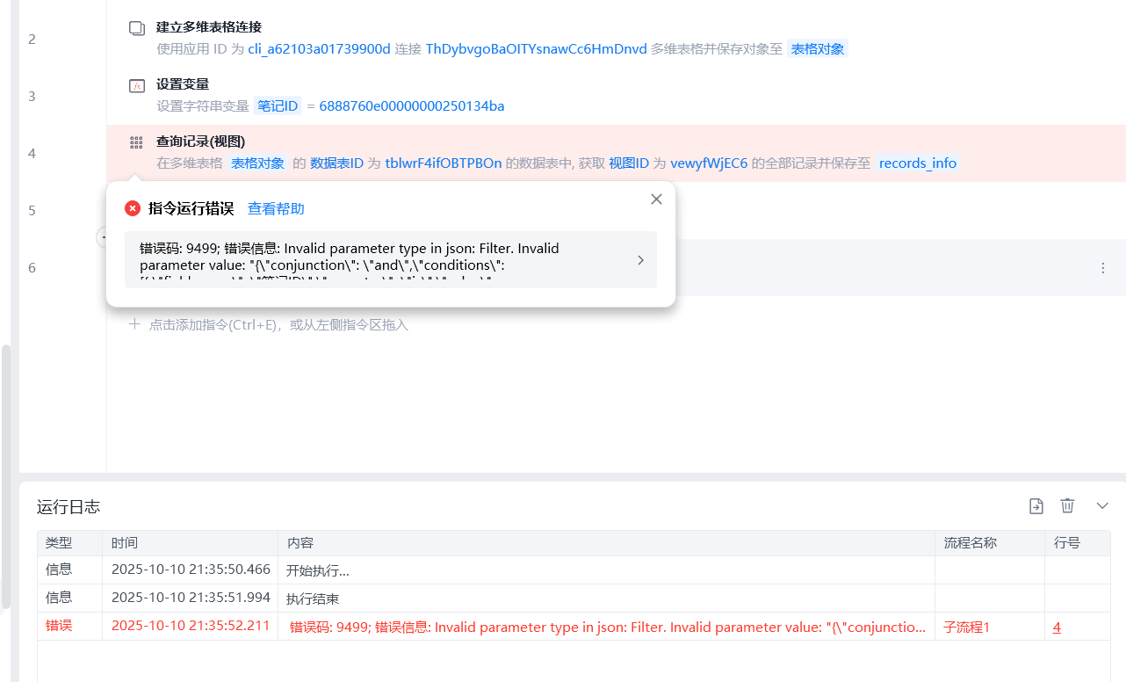Export the 运行日志 log

1036,505
